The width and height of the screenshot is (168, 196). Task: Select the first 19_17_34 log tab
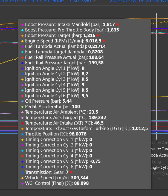tap(45, 1)
